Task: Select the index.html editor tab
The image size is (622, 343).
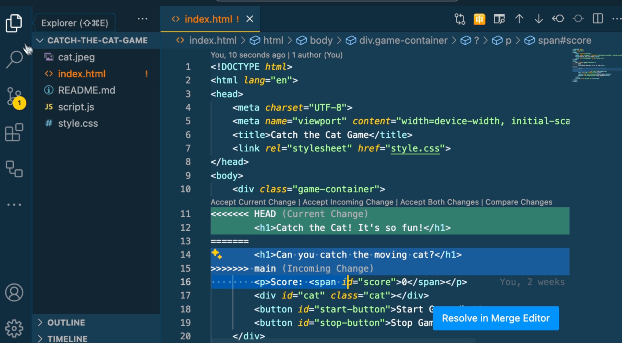Action: (208, 19)
